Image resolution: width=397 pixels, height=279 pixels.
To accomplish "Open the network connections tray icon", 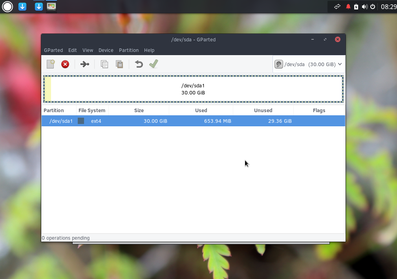I will (x=337, y=7).
